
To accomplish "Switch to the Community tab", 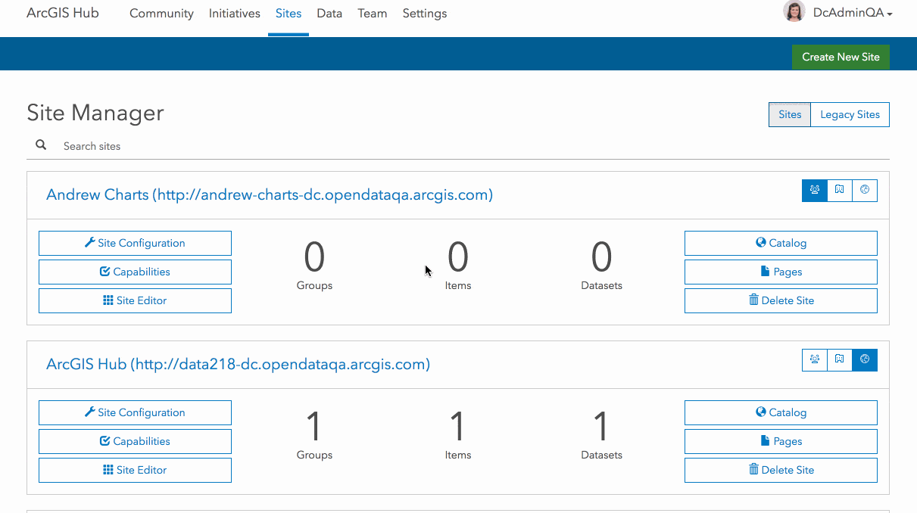I will point(161,13).
